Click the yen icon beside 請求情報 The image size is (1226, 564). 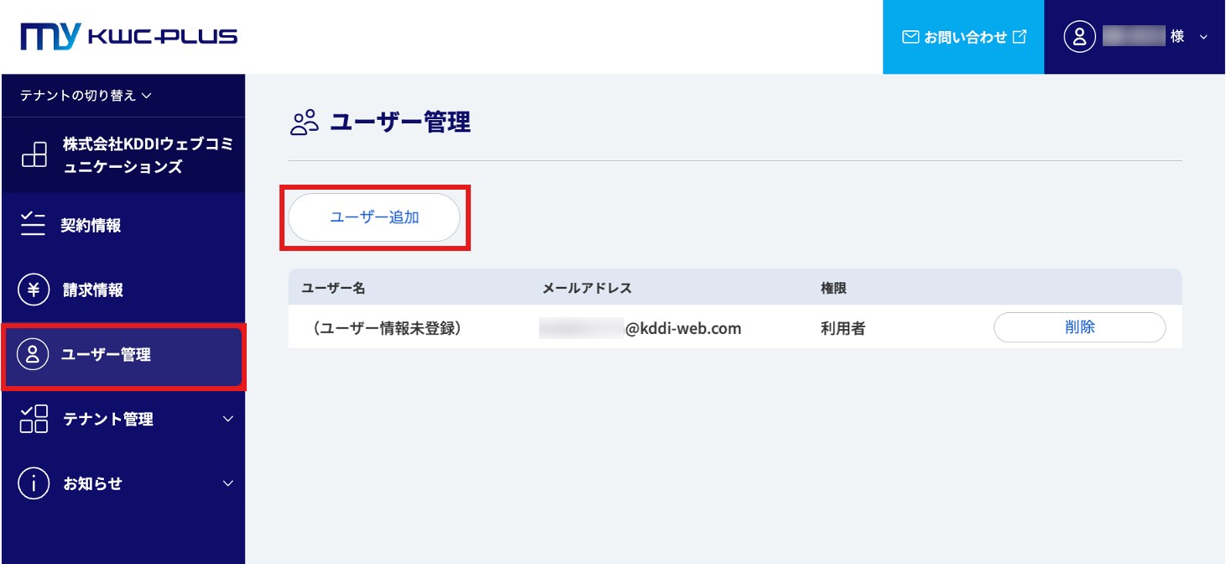(34, 290)
